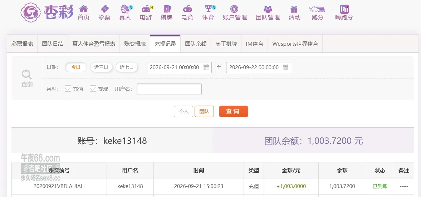421x197 pixels.
Task: Click the orange 查询 button
Action: tap(233, 111)
